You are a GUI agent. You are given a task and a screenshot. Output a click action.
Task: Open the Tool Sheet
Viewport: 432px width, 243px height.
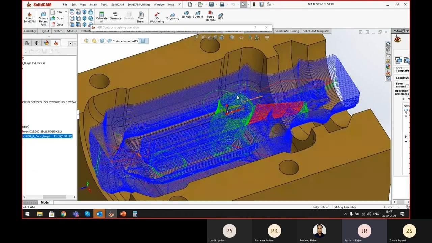point(140,17)
